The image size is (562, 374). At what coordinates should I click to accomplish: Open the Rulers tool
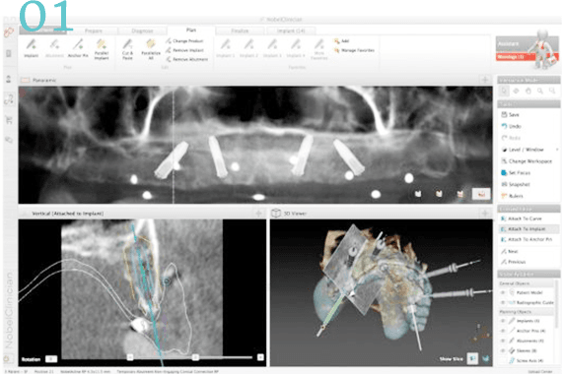click(x=512, y=196)
